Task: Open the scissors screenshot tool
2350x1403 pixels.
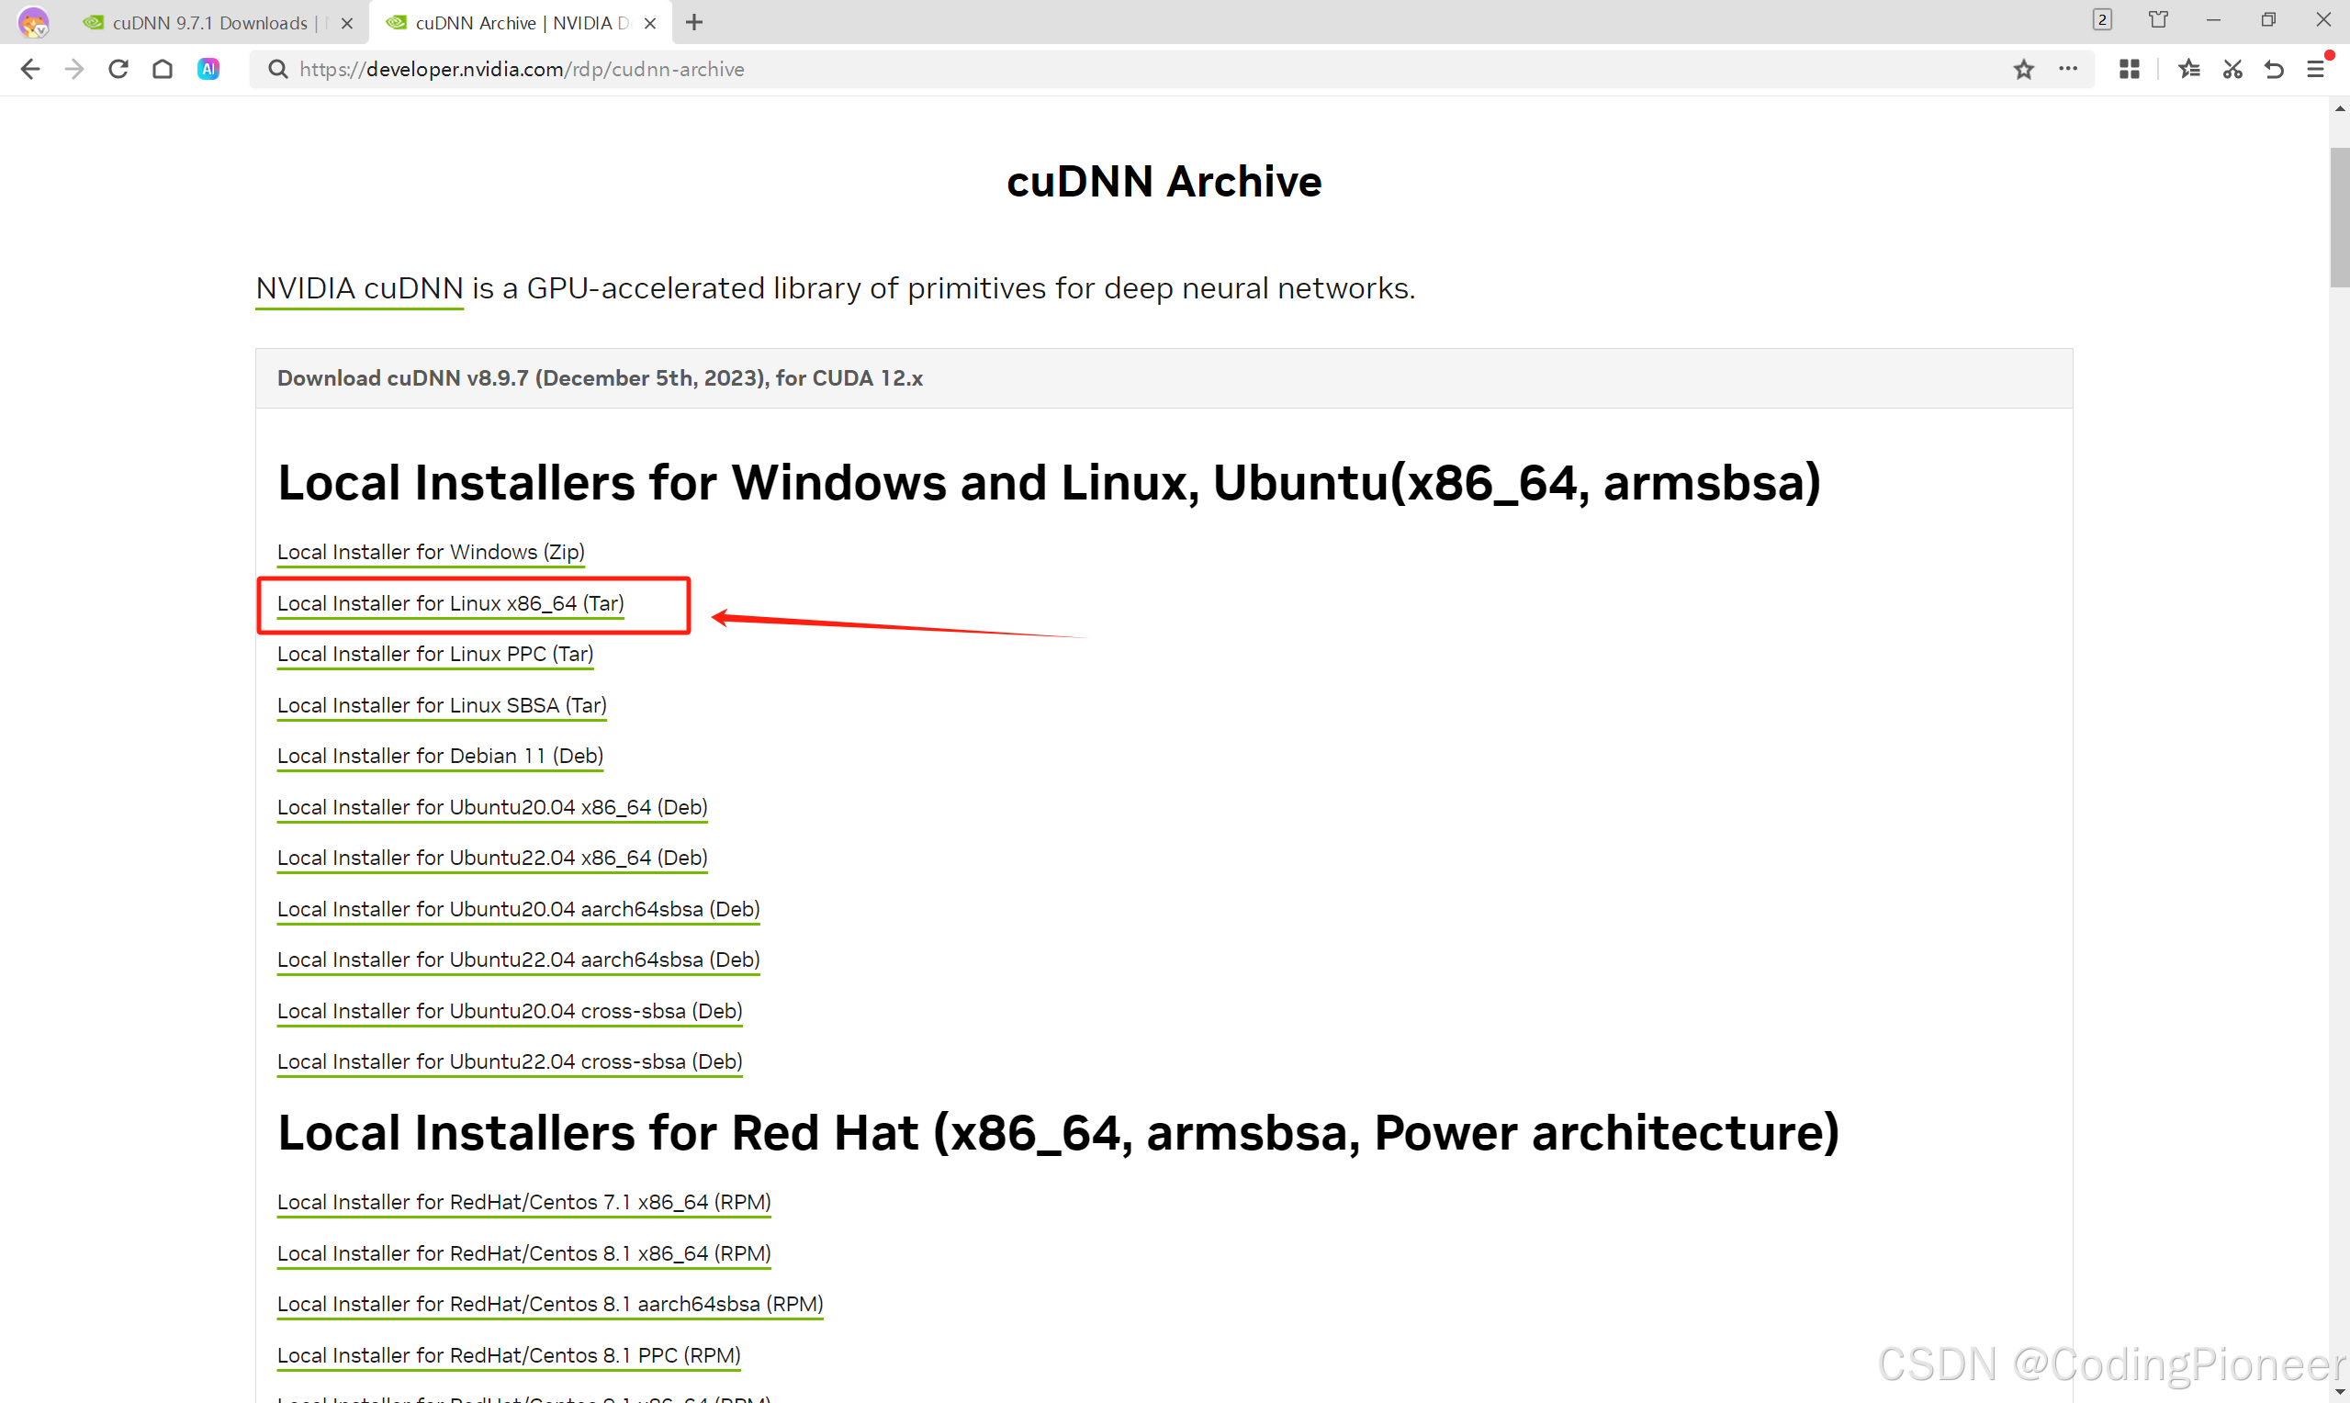Action: [2232, 69]
